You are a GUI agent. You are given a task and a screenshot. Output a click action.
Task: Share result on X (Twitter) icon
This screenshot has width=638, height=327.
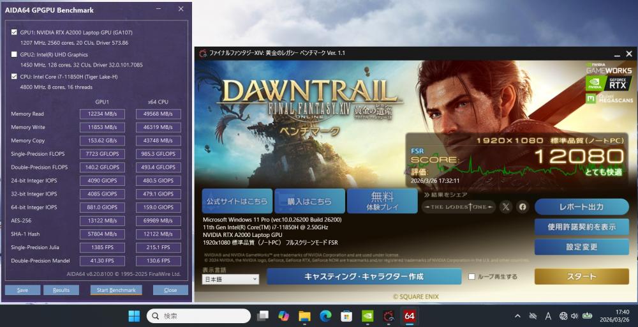pos(506,207)
